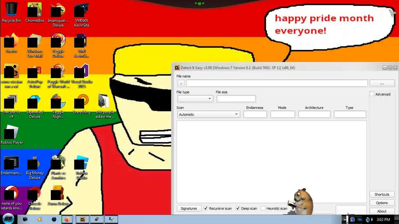Click into the File name field
The width and height of the screenshot is (399, 224).
tap(277, 83)
